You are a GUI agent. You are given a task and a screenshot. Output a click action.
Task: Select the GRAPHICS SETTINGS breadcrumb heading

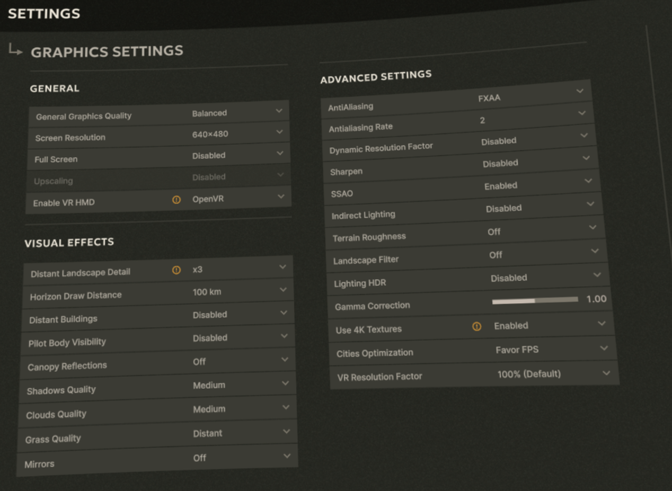tap(107, 51)
